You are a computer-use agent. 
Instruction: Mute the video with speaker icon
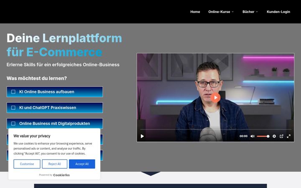point(253,136)
